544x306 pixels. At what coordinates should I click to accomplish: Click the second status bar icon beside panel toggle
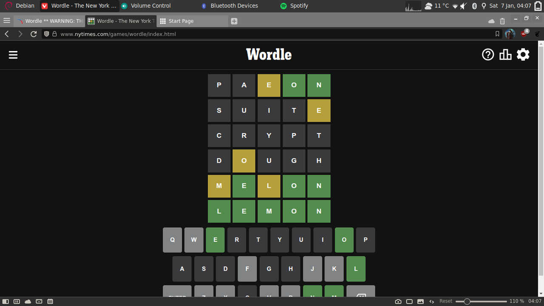17,301
